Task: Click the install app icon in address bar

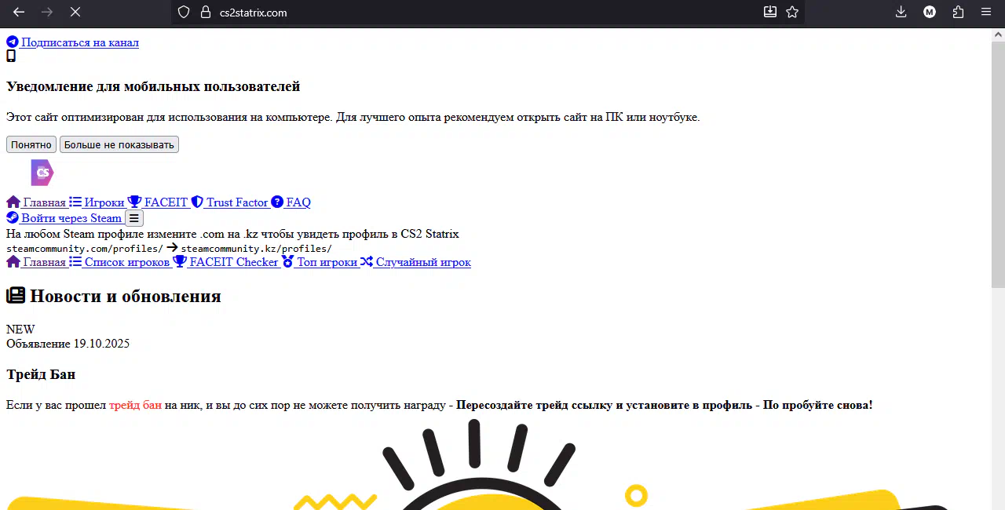Action: pos(770,12)
